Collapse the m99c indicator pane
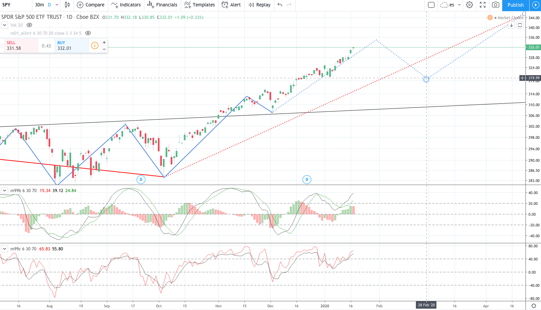This screenshot has height=310, width=541. [4, 249]
